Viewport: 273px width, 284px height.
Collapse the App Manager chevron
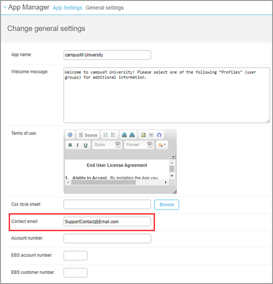(5, 7)
